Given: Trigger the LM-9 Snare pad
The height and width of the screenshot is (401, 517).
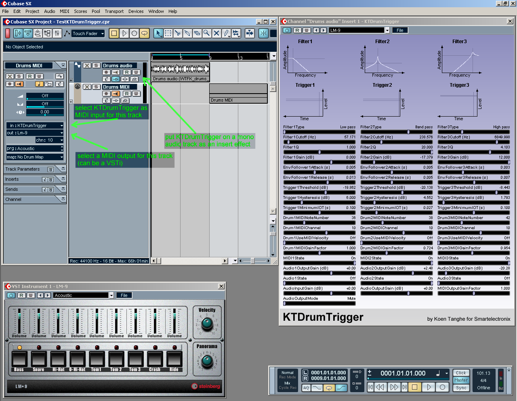Looking at the screenshot, I should [x=39, y=359].
